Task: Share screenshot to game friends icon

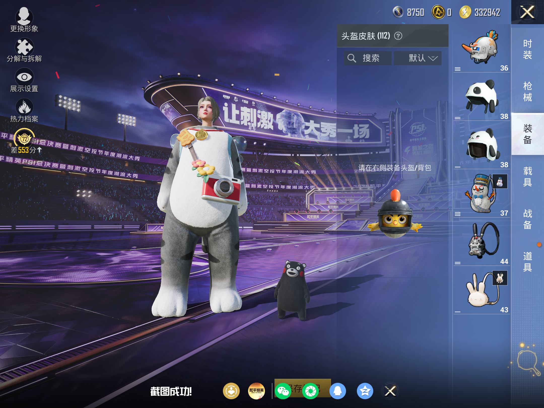Action: click(x=231, y=391)
